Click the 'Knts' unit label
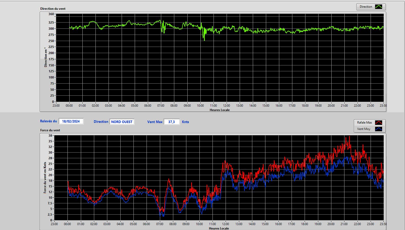The image size is (405, 230). [x=185, y=122]
